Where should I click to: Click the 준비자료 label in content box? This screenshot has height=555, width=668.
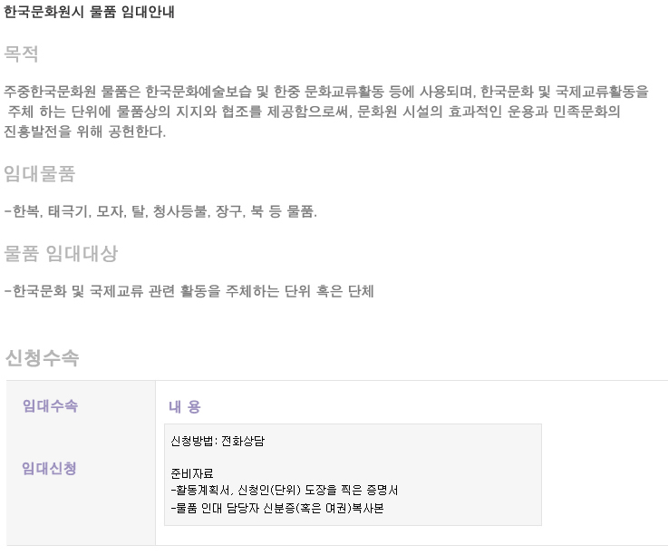[192, 473]
